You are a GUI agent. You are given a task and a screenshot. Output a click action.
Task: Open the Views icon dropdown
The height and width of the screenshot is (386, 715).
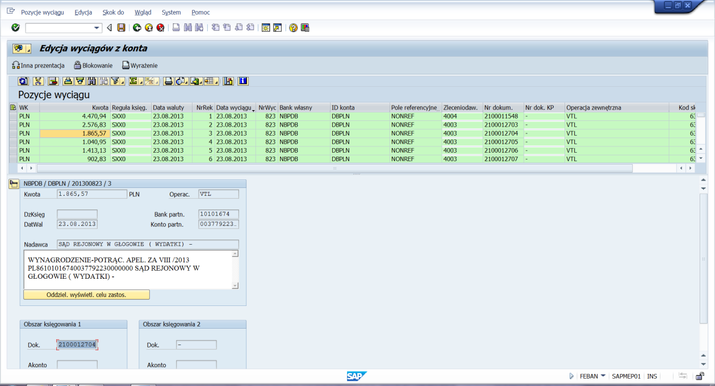186,82
